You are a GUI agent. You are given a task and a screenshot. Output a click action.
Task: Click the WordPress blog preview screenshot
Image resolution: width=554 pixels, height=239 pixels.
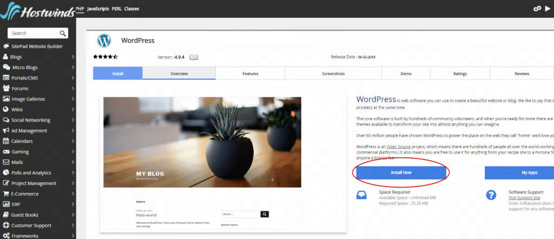pyautogui.click(x=202, y=163)
